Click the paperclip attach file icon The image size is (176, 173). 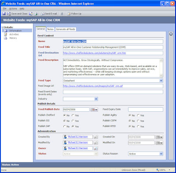pos(62,14)
